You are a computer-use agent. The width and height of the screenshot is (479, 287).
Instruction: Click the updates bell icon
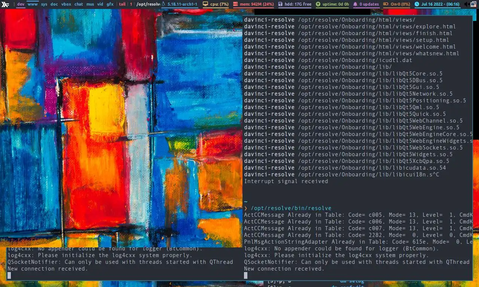356,4
